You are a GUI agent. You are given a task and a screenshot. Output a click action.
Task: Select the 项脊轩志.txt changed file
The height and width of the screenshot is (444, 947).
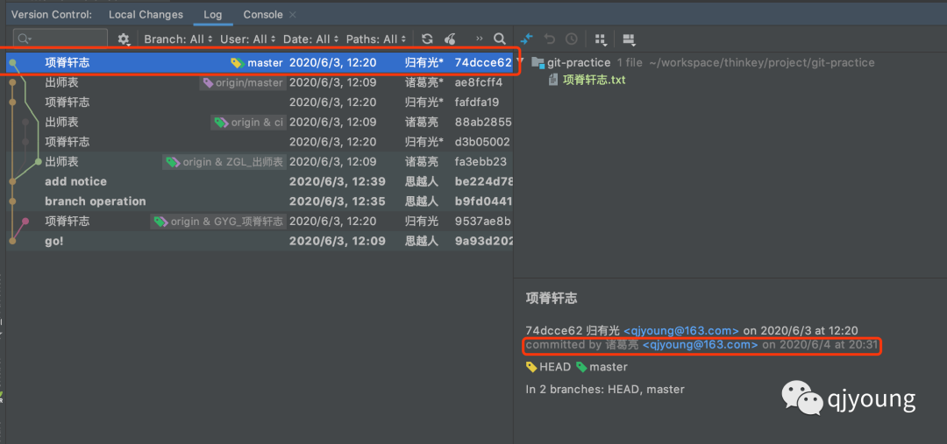(x=594, y=80)
